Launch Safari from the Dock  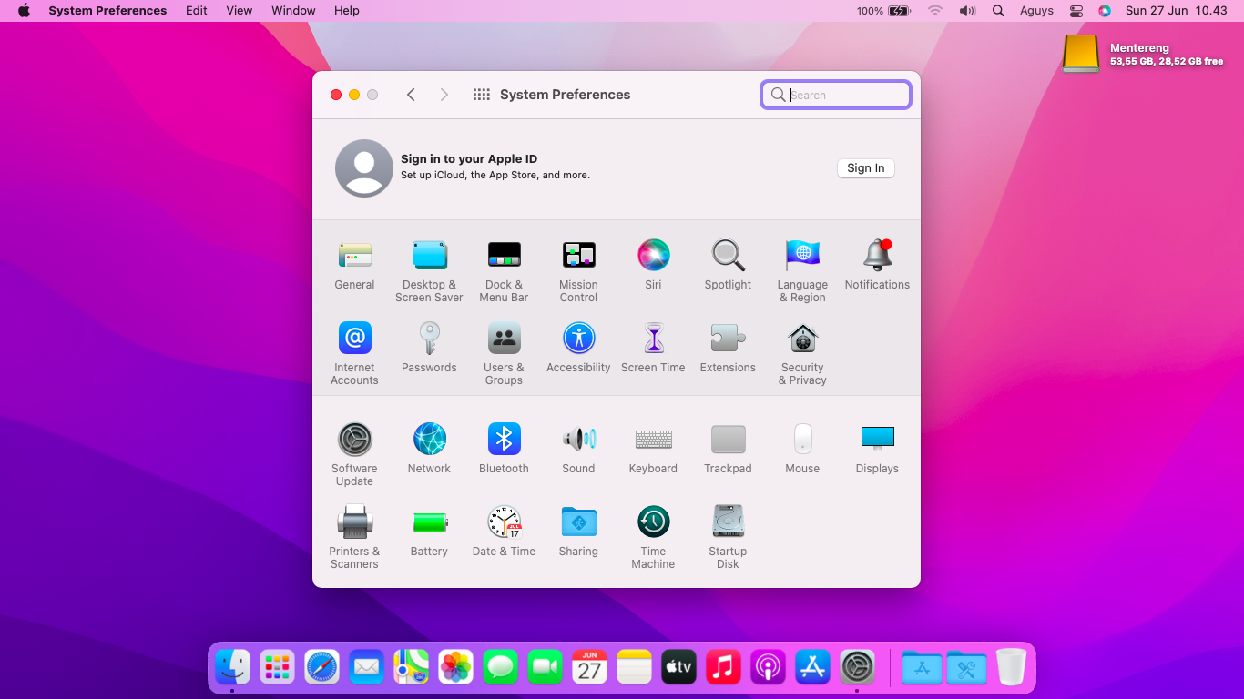point(321,667)
